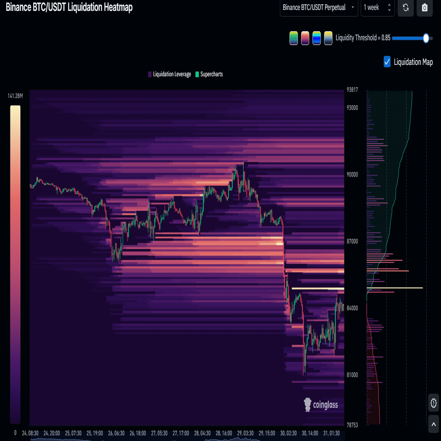Click the 31, 01:30 time axis label
The image size is (441, 441).
click(331, 433)
